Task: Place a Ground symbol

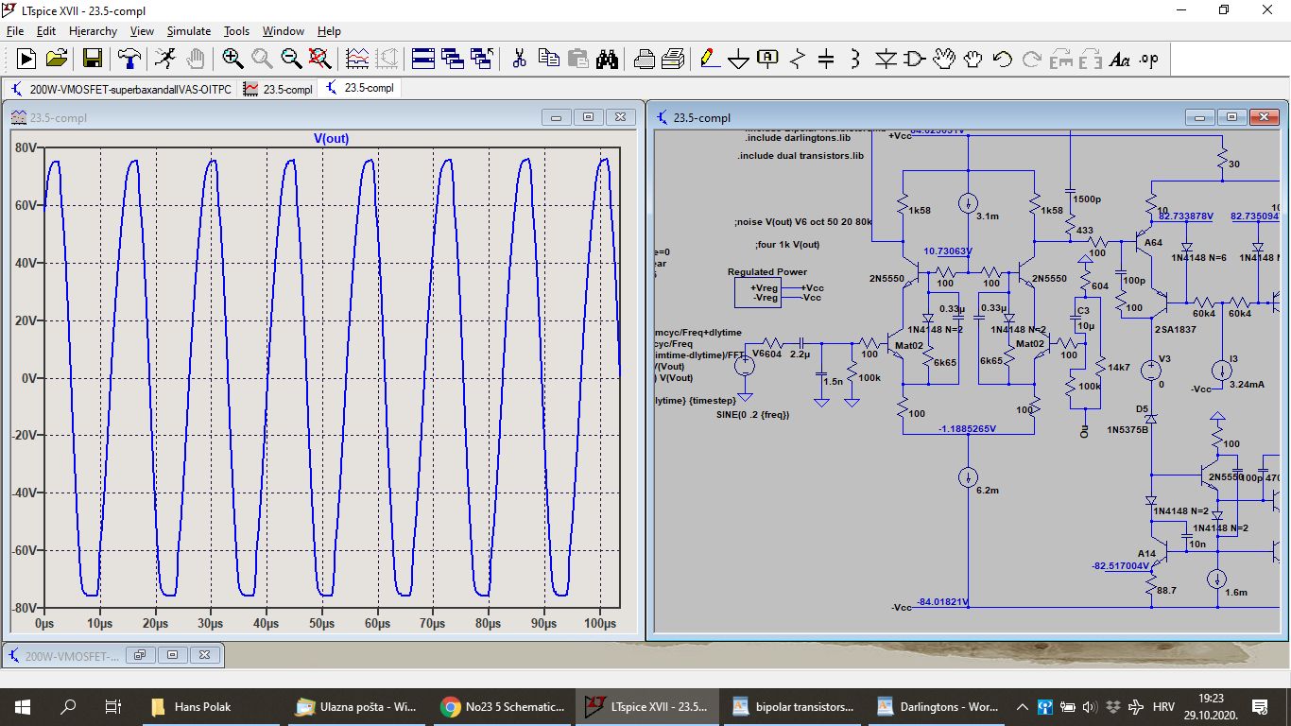Action: tap(738, 59)
